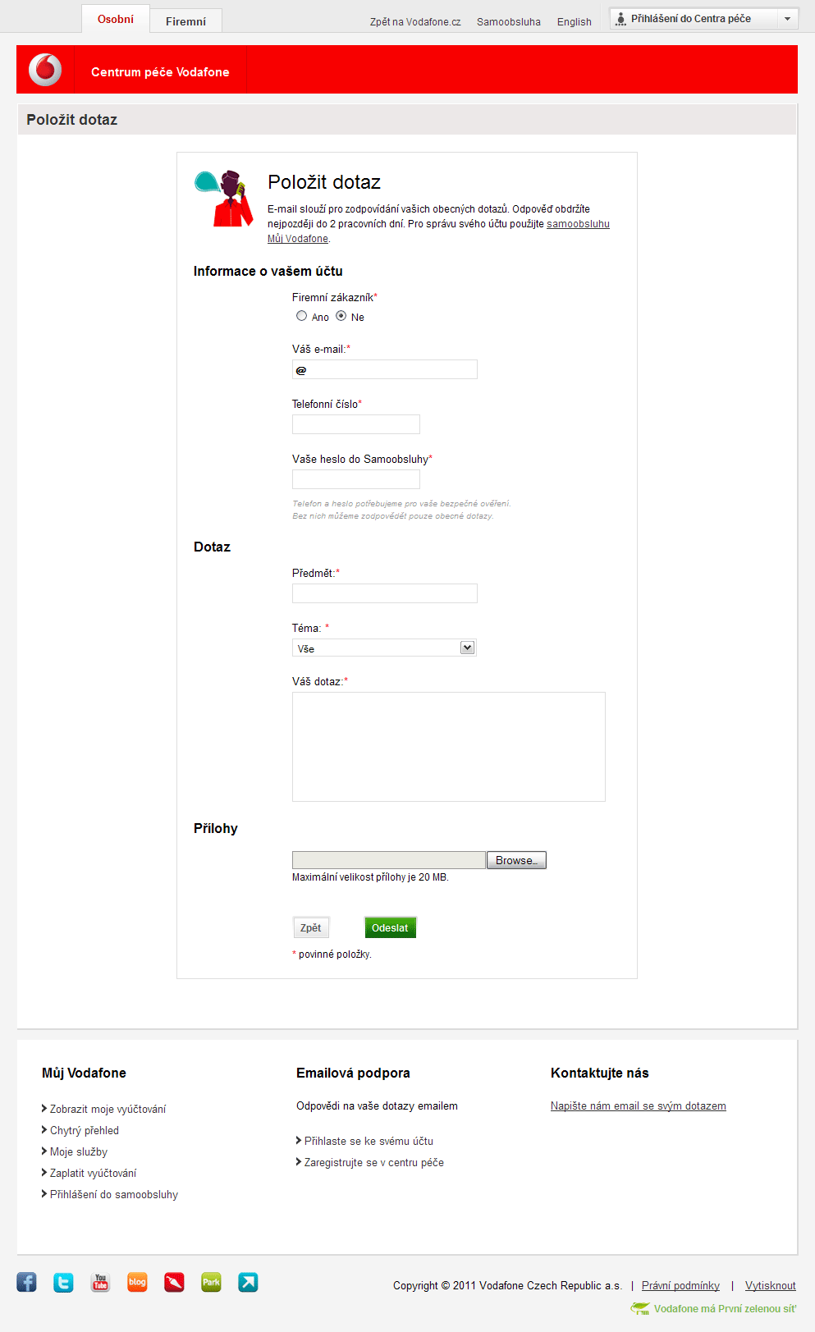This screenshot has height=1332, width=815.
Task: Click the Browse attachment button
Action: tap(516, 860)
